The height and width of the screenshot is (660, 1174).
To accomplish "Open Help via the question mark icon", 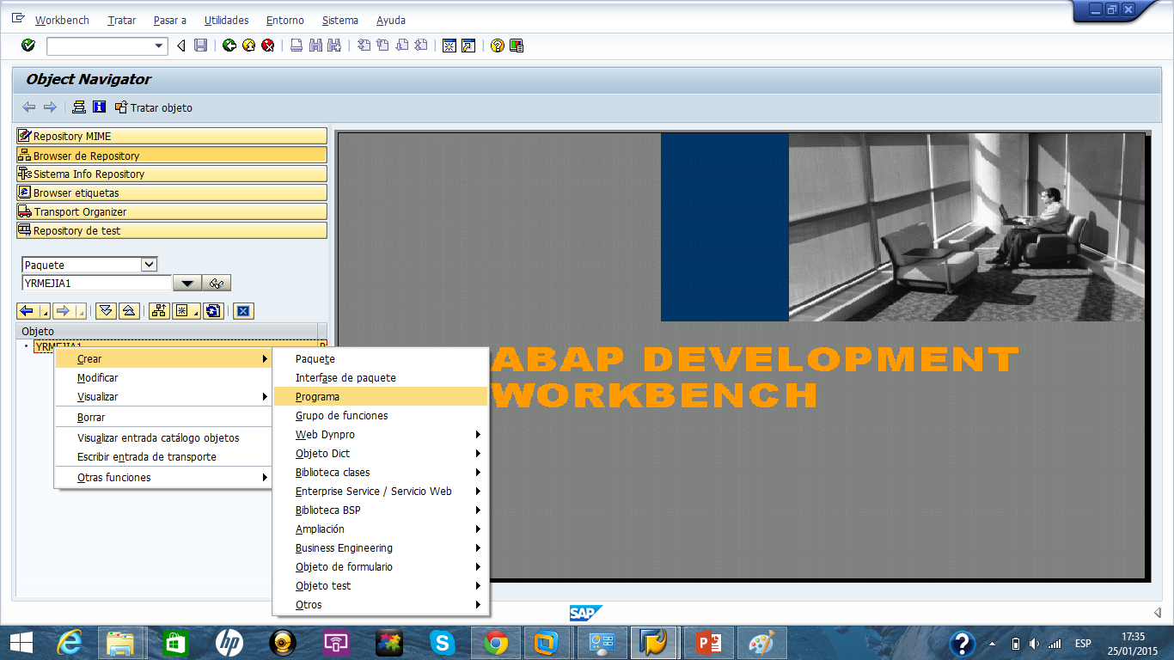I will pos(497,46).
